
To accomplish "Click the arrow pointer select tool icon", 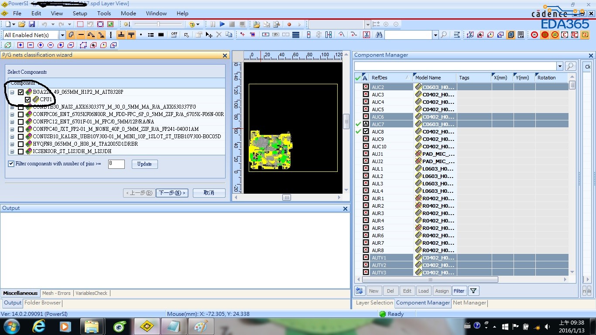I will [186, 35].
